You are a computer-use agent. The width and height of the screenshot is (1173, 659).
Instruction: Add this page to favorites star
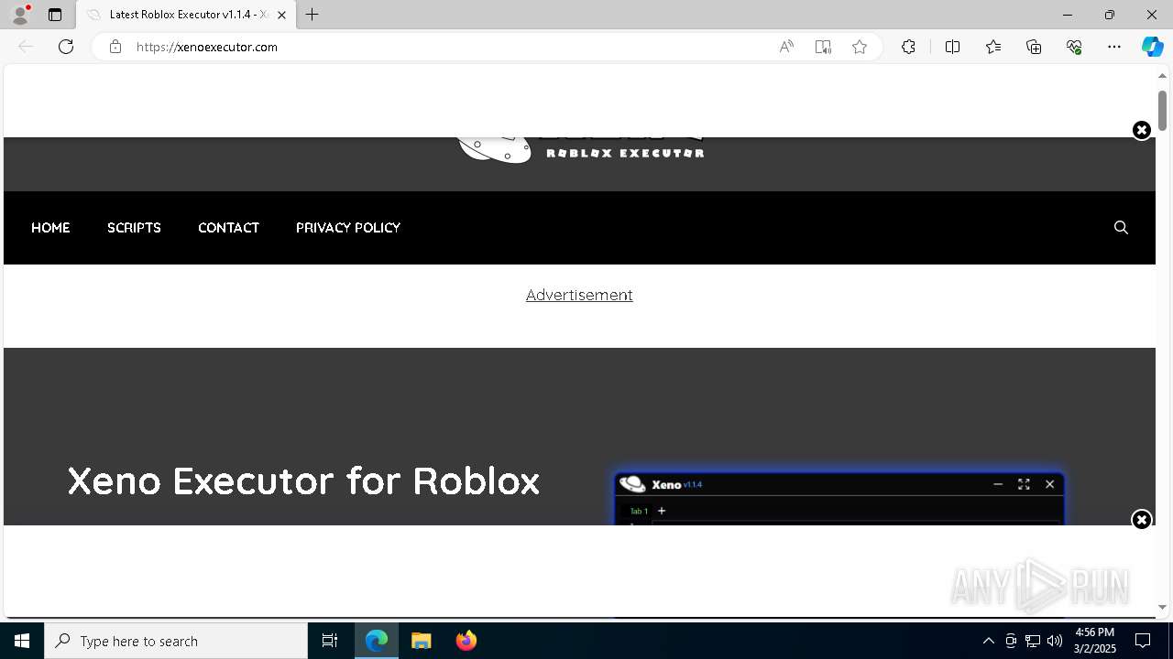pos(860,47)
